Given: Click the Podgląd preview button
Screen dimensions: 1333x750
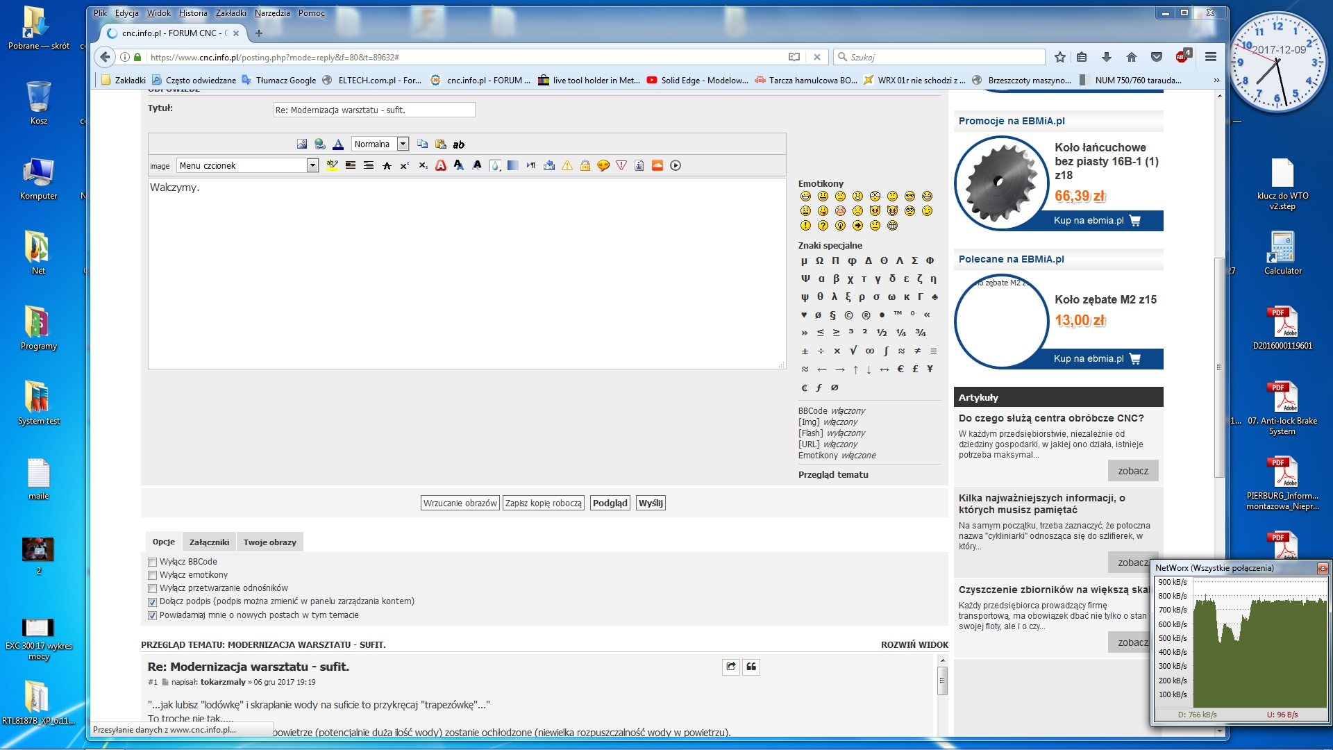Looking at the screenshot, I should pos(610,503).
